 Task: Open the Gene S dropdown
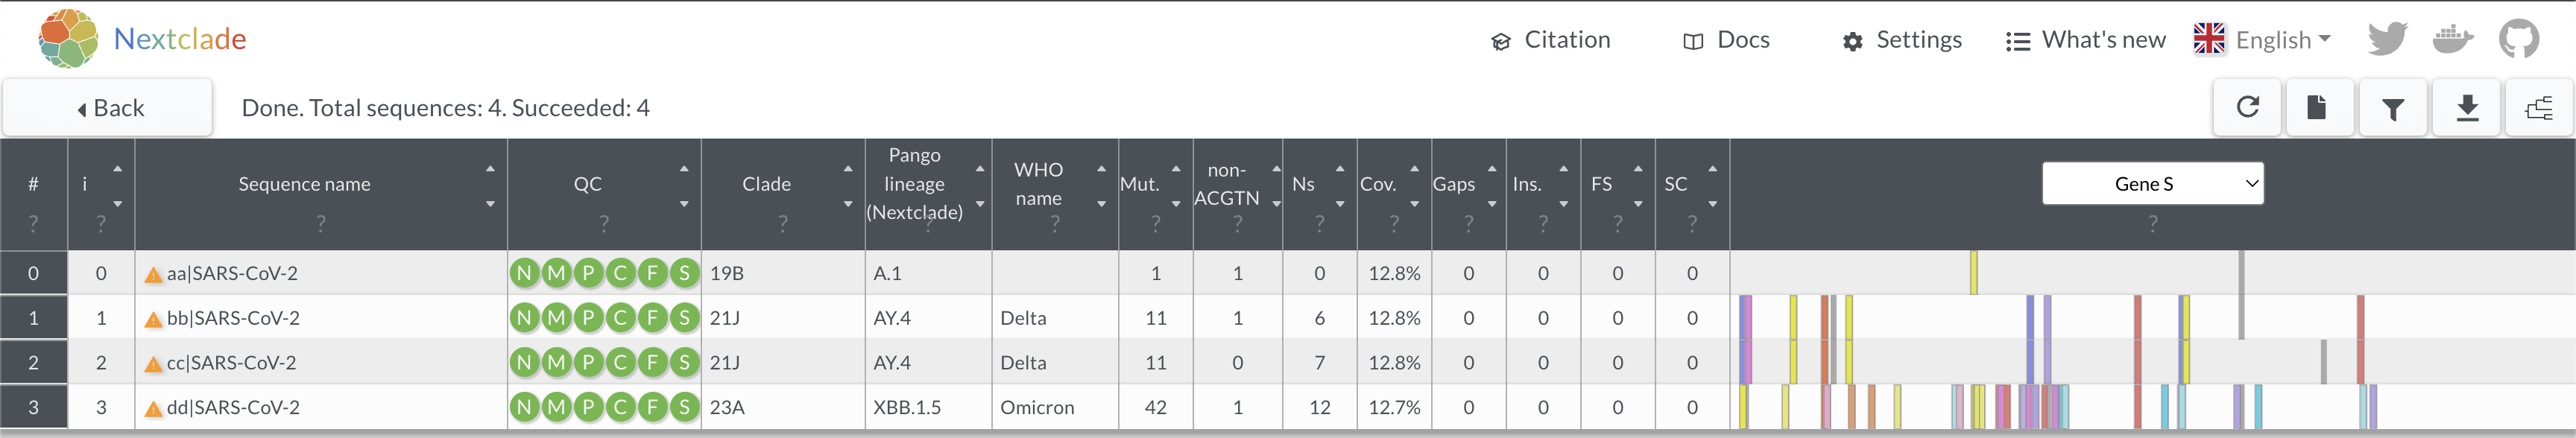click(x=2152, y=184)
